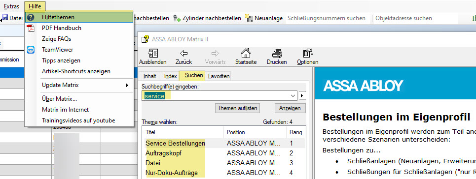Expand the Update Matrix submenu arrow
Image resolution: width=476 pixels, height=179 pixels.
pos(127,86)
